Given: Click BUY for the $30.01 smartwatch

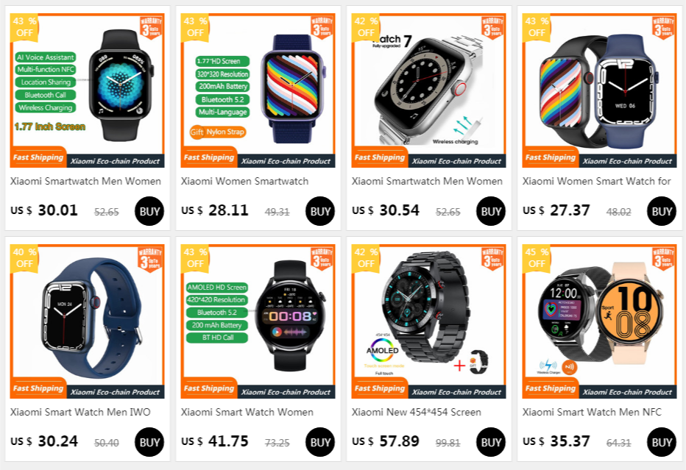Looking at the screenshot, I should tap(149, 211).
